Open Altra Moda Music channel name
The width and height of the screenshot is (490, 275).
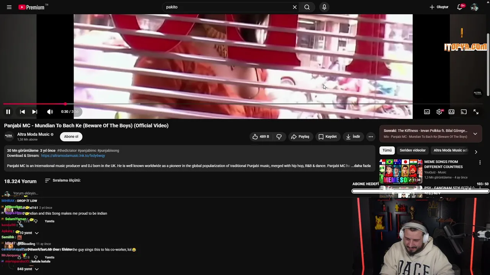click(x=33, y=134)
